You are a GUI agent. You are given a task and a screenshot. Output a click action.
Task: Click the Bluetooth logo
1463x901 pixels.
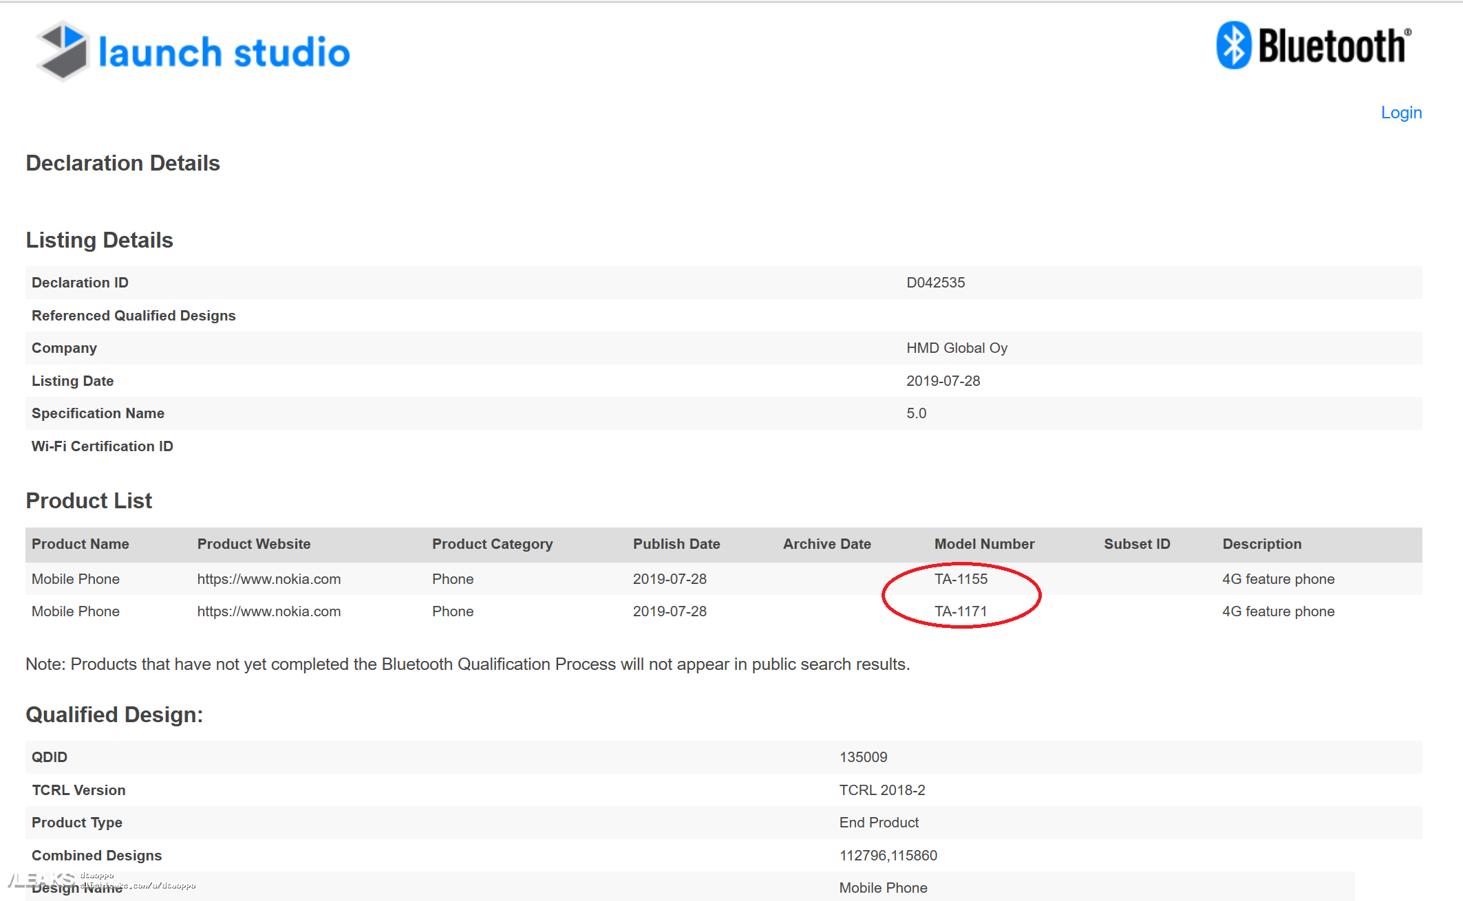point(1314,45)
